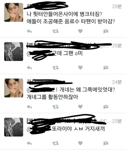126x150 pixels.
Task: Like the tweet posted 29분 ago
Action: (80, 31)
